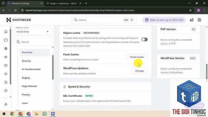Open the Home icon in left rail
Screen dimensions: 208x117
[6, 32]
